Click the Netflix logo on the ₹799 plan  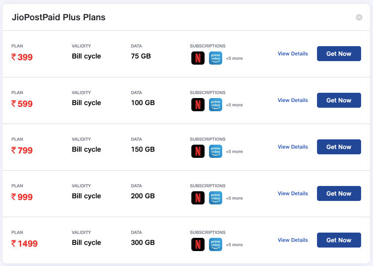pyautogui.click(x=198, y=151)
